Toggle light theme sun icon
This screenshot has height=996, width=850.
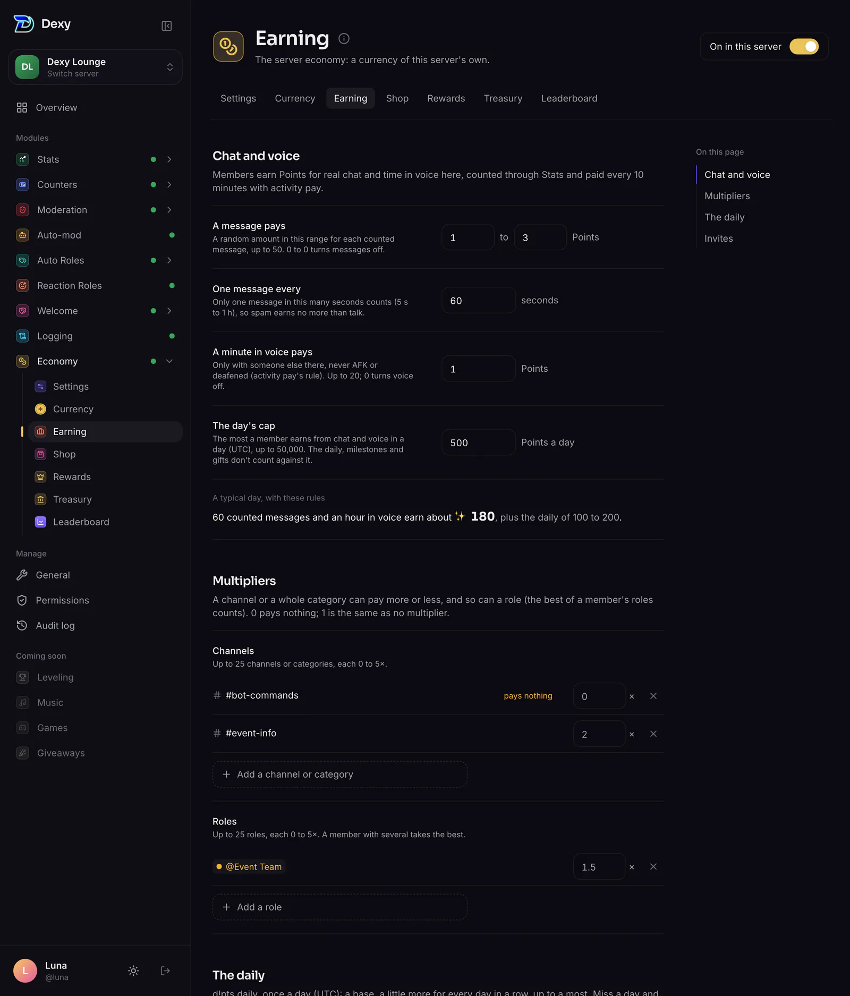click(133, 971)
